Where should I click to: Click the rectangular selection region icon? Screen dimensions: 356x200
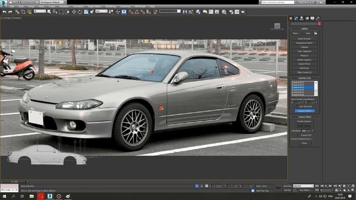click(x=61, y=12)
